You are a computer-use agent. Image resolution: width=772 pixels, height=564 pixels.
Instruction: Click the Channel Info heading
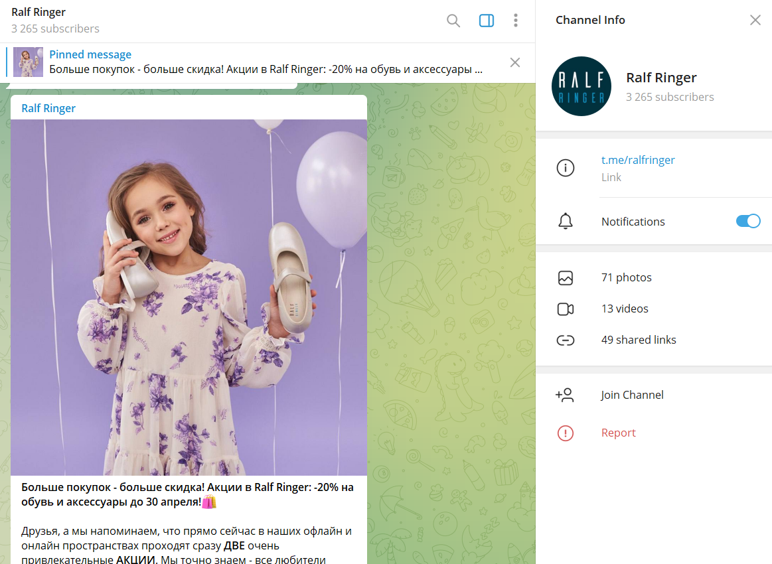coord(590,20)
